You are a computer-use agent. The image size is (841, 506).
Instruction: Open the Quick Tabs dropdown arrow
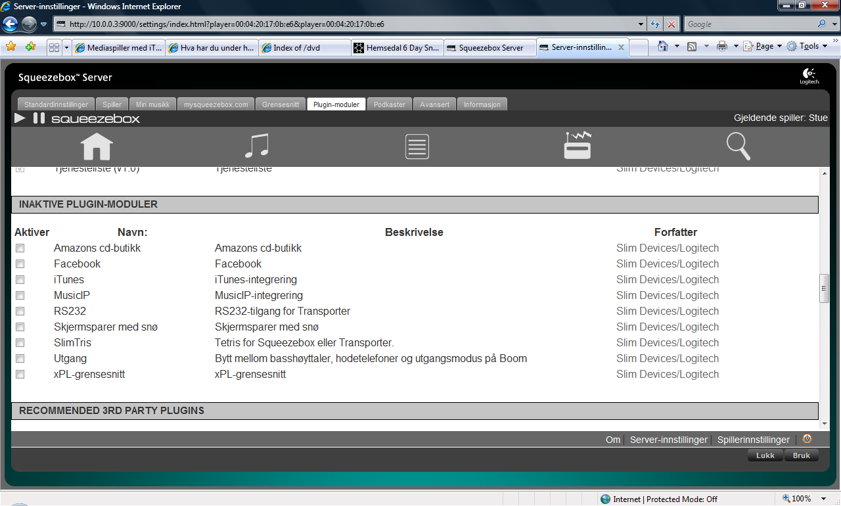pos(66,47)
